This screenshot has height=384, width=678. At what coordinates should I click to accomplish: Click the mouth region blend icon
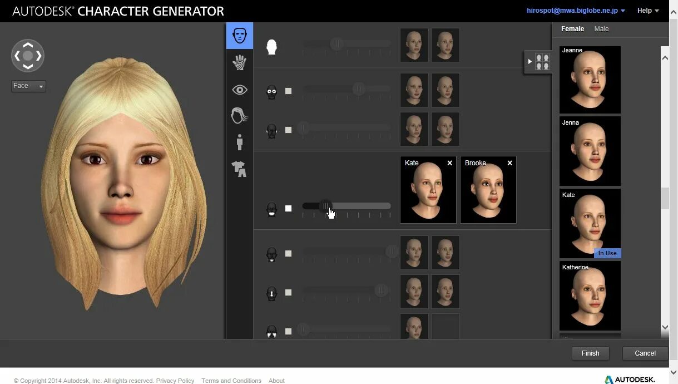271,209
